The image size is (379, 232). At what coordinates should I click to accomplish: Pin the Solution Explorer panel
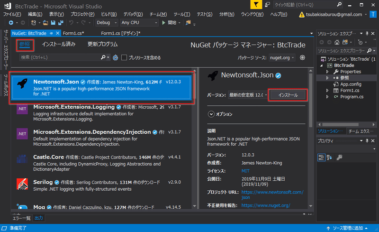pos(367,33)
